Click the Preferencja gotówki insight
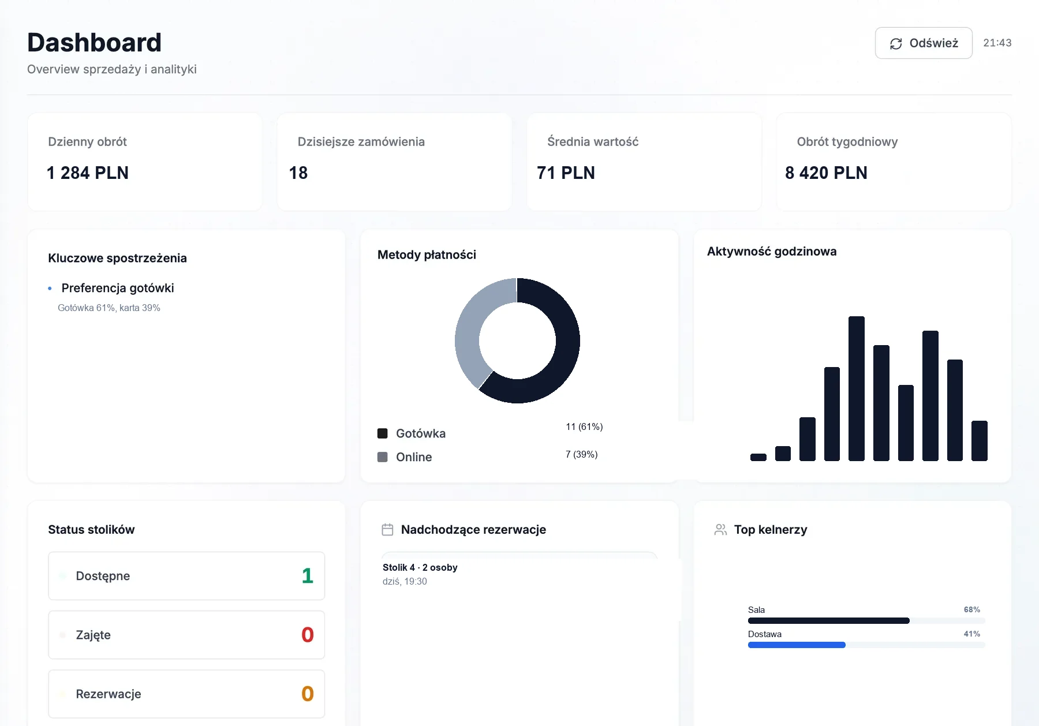 [118, 288]
